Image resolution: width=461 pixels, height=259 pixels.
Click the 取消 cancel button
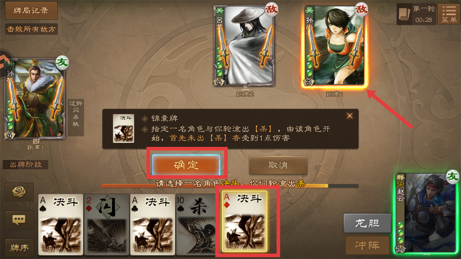click(x=278, y=165)
